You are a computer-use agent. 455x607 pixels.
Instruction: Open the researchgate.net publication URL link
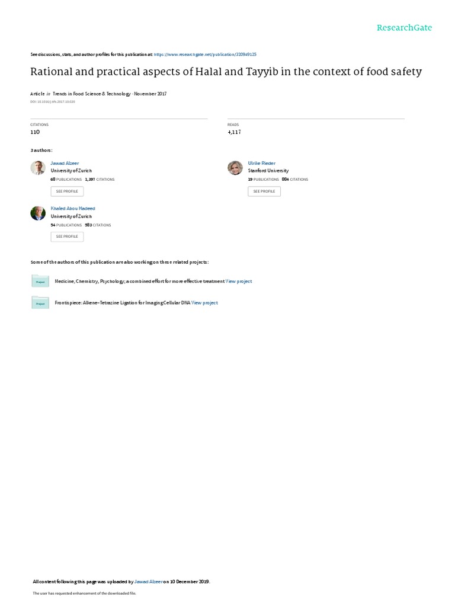(205, 55)
